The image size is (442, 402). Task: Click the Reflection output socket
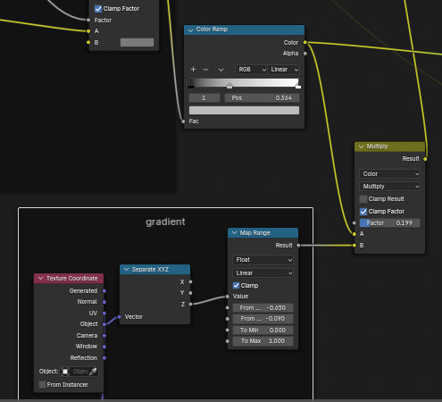click(104, 358)
